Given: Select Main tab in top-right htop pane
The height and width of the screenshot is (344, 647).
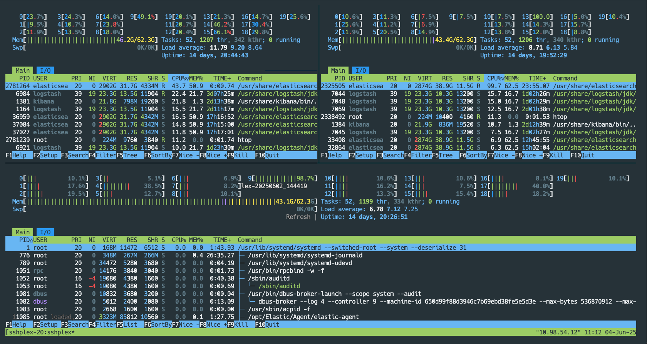Looking at the screenshot, I should tap(338, 70).
